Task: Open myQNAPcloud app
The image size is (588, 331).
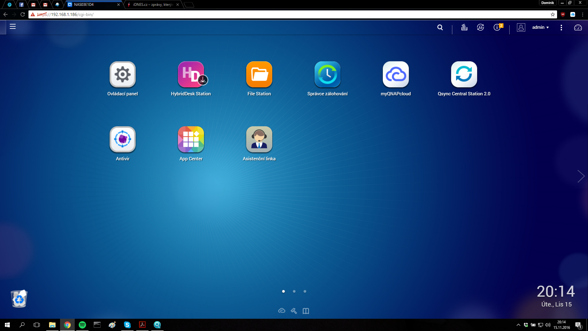Action: 396,74
